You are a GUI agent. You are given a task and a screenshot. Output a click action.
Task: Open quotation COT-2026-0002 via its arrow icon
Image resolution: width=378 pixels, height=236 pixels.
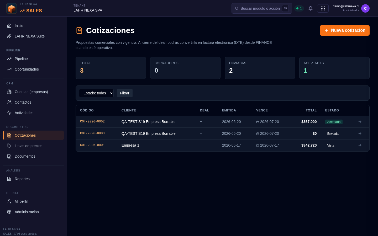[360, 122]
